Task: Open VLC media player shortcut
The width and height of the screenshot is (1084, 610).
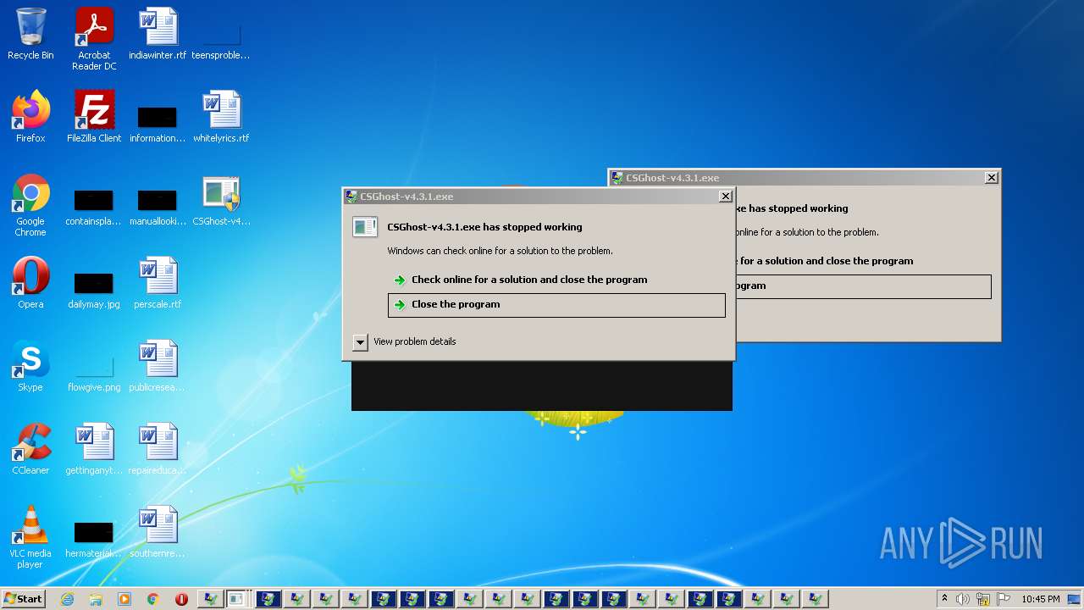Action: 30,537
